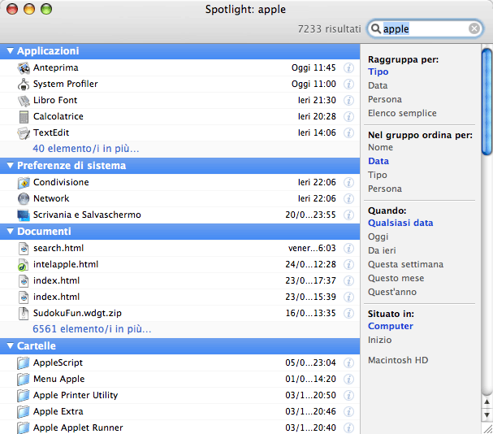This screenshot has height=434, width=493.
Task: Show info for TextEdit
Action: click(348, 132)
